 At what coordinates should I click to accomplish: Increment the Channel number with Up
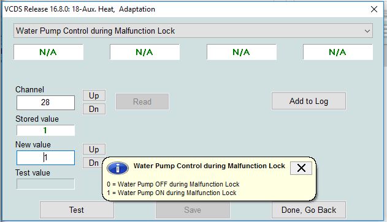(x=94, y=95)
